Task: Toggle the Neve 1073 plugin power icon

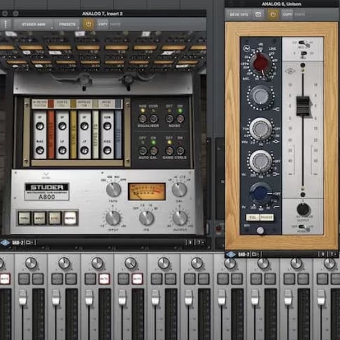Action: (273, 14)
